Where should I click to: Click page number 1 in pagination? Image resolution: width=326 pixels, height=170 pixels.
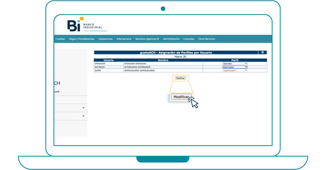click(x=184, y=56)
